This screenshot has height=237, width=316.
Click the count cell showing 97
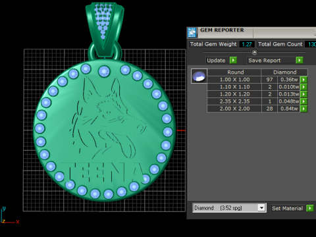[269, 80]
